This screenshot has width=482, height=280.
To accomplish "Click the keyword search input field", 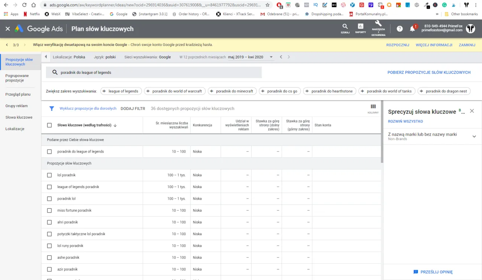I will click(x=158, y=72).
